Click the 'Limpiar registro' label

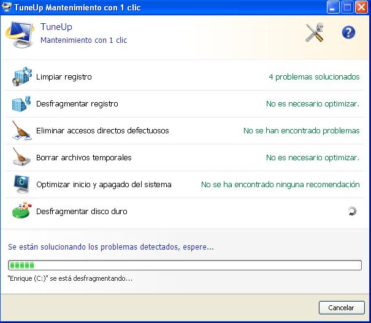(64, 76)
